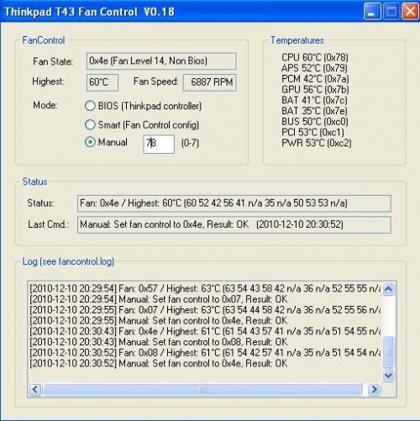Choose the Manual fan mode radio button
The width and height of the screenshot is (420, 421).
pos(90,142)
